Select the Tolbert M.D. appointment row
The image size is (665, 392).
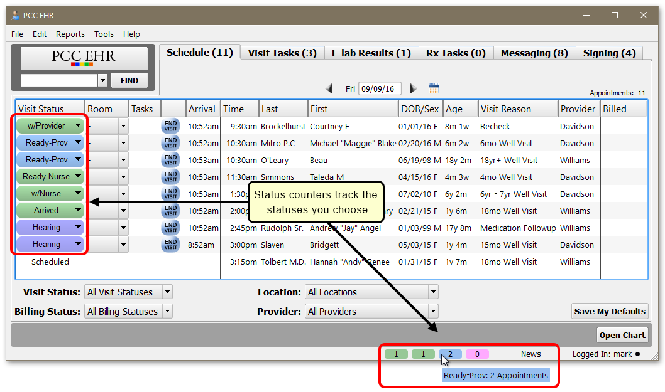(x=332, y=262)
